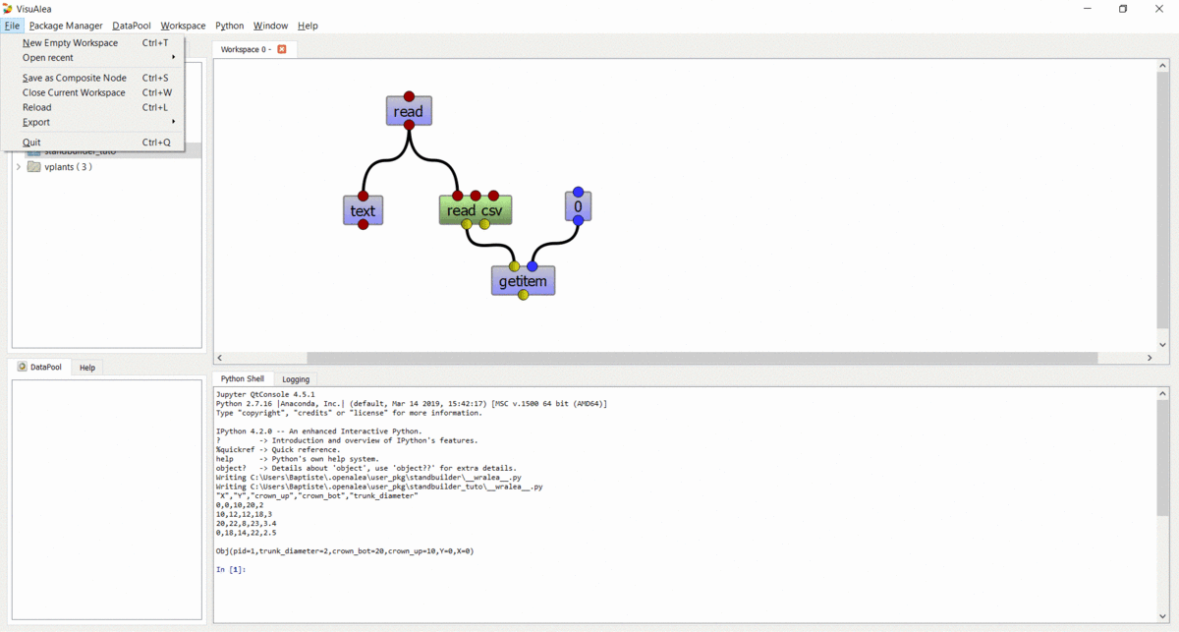The height and width of the screenshot is (632, 1179).
Task: Select the read node
Action: click(409, 111)
